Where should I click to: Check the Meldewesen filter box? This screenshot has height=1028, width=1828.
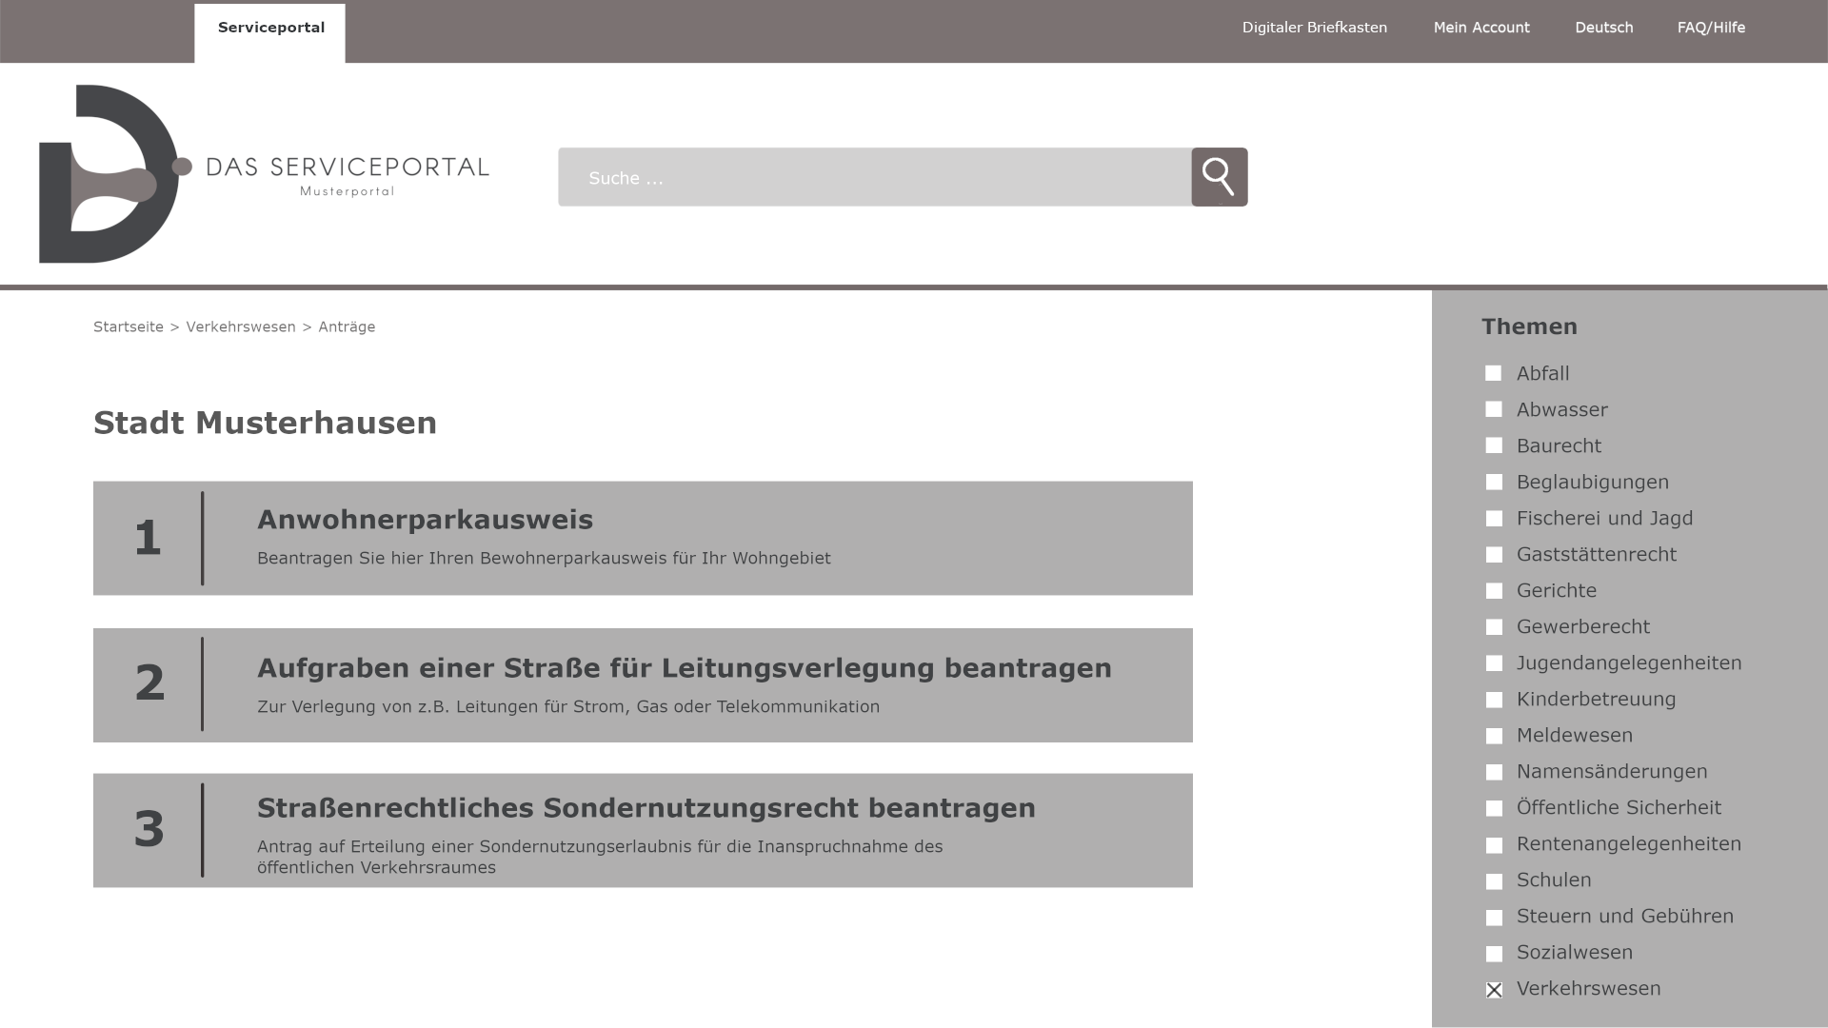click(1493, 736)
